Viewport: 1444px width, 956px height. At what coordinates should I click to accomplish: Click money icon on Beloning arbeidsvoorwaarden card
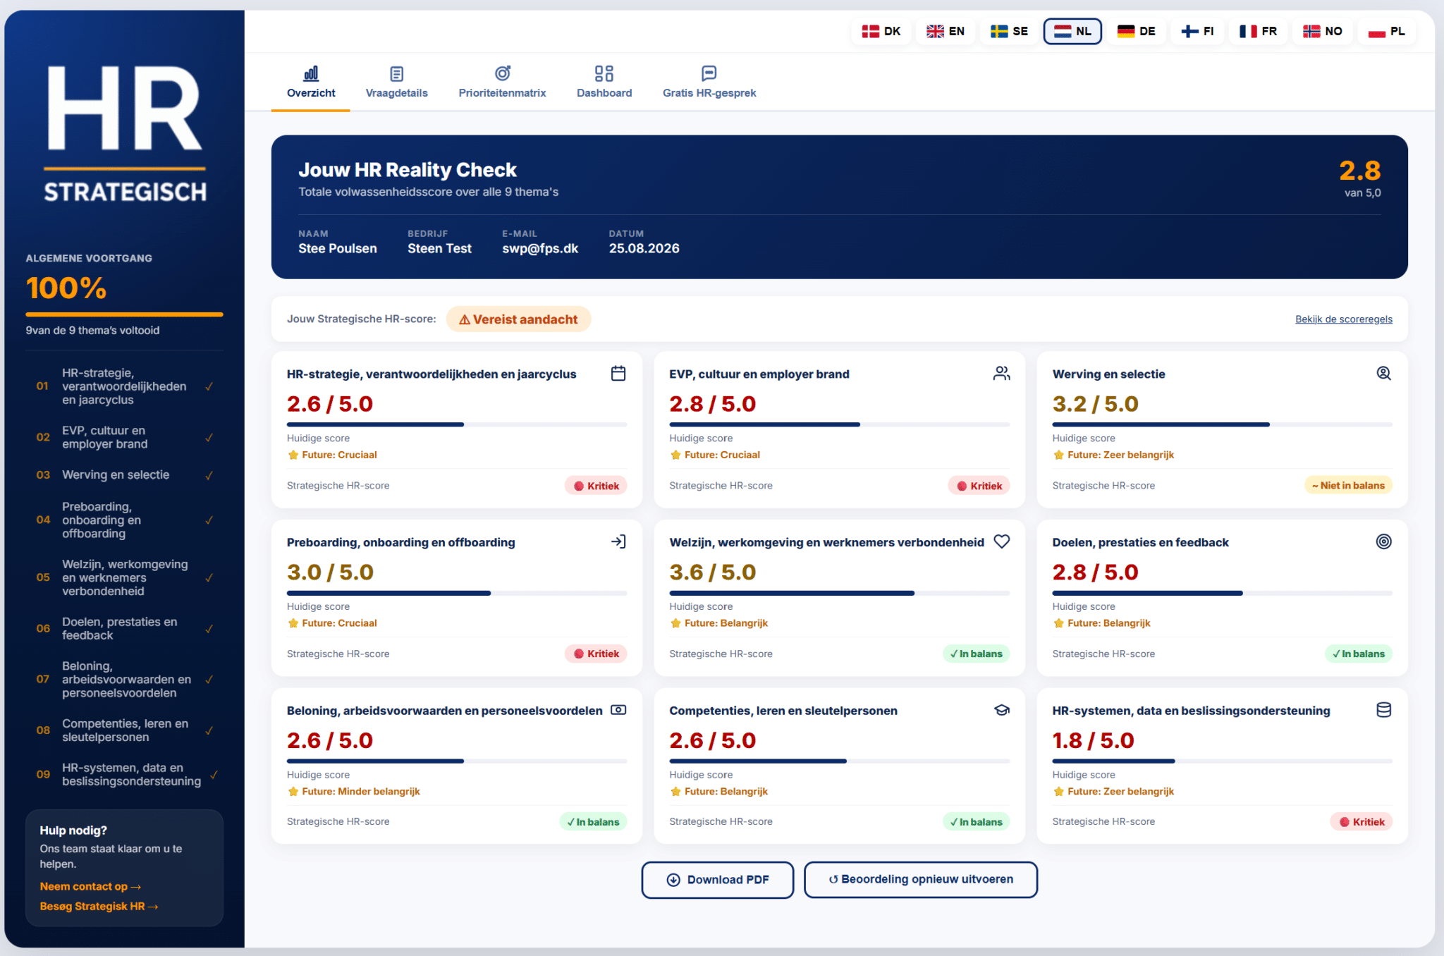coord(618,710)
